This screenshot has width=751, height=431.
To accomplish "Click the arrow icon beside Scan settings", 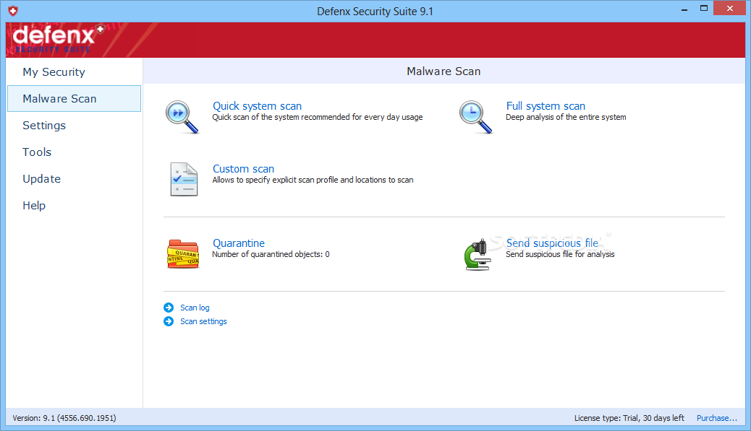I will pos(169,321).
